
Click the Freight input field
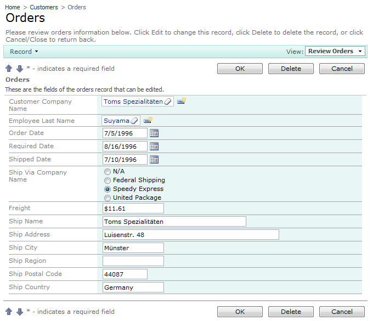click(133, 209)
